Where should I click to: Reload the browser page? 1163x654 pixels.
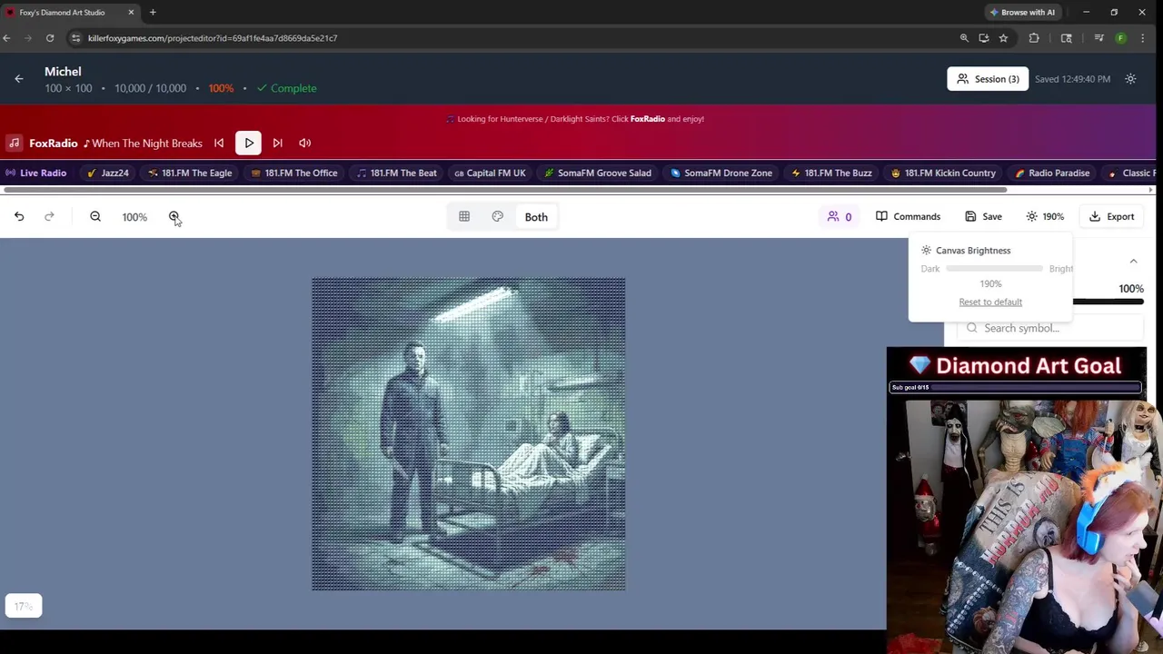click(50, 38)
